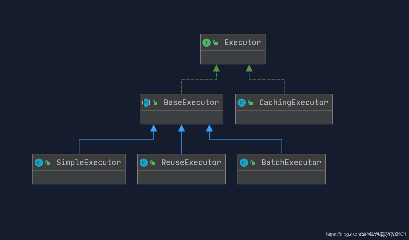Click the lock icon next to CachingExecutor
This screenshot has width=409, height=240.
[x=250, y=102]
